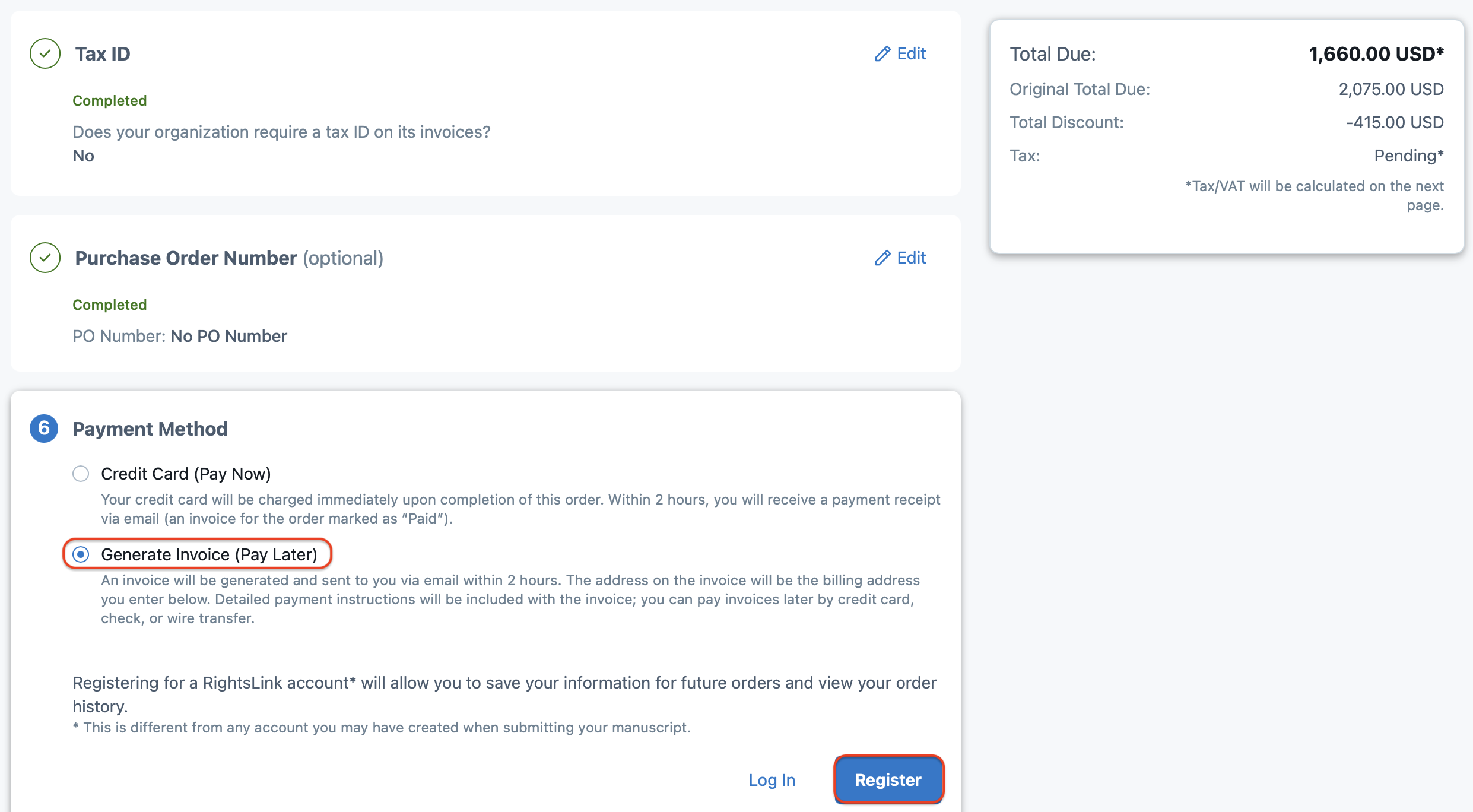Select Generate Invoice (Pay Later) radio button

[x=81, y=554]
